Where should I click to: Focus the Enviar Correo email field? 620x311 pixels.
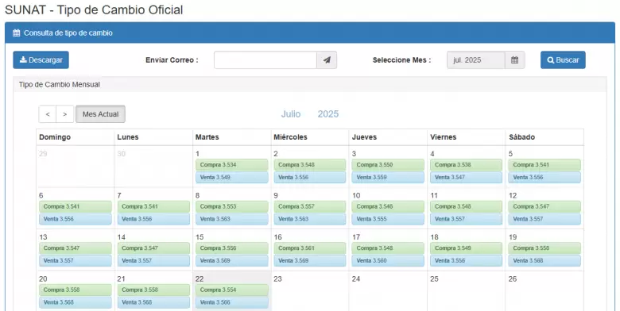point(265,60)
